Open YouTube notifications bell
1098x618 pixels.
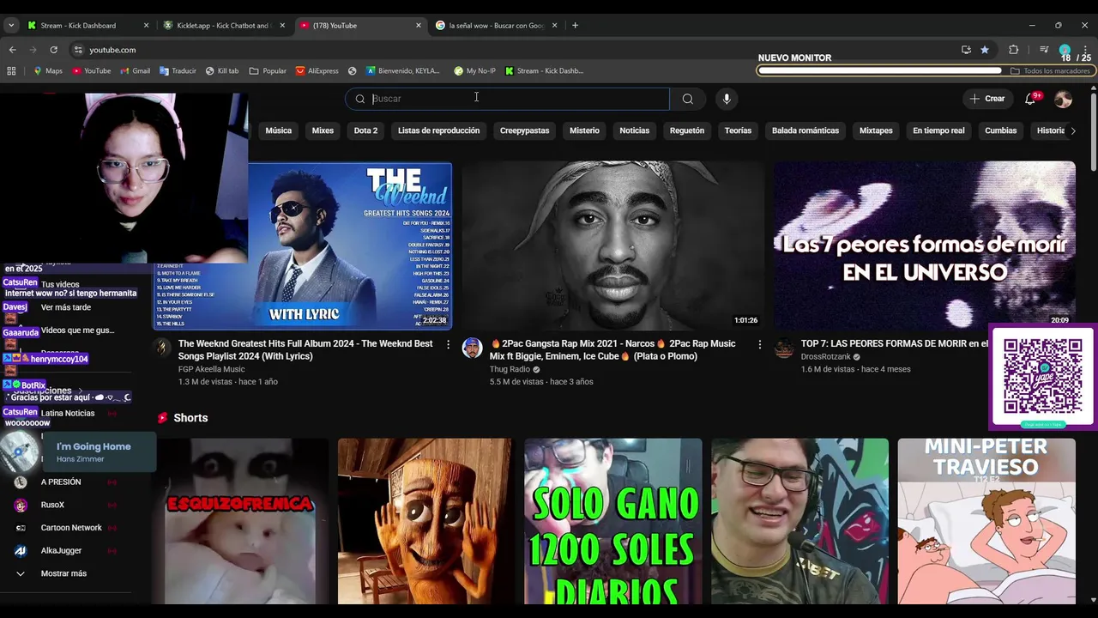1030,99
